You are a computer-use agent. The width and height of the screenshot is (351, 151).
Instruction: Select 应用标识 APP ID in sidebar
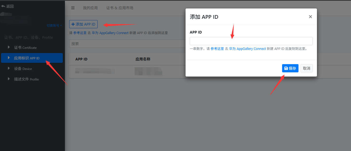32,58
